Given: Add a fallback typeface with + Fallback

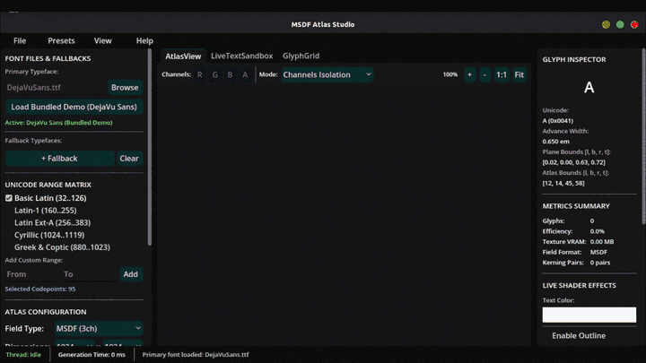Looking at the screenshot, I should point(60,159).
